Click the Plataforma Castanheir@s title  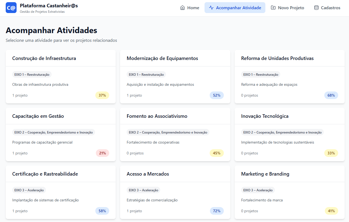[x=49, y=5]
